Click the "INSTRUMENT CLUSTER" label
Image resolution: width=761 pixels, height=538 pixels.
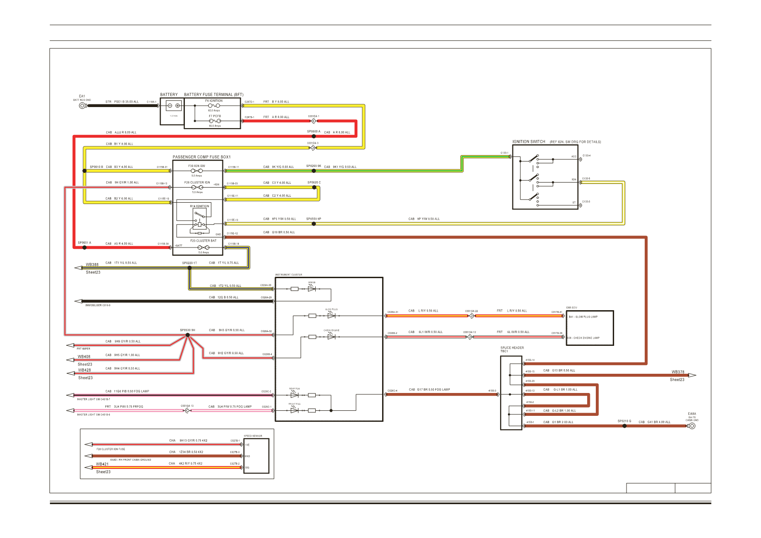point(289,275)
